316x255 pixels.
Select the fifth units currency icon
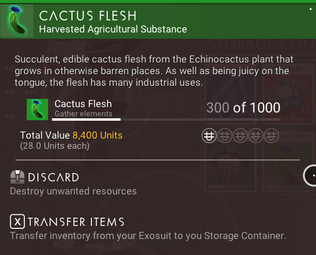(x=271, y=136)
